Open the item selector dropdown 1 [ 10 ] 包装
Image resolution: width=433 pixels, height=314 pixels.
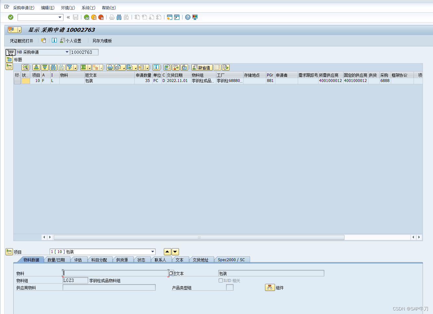pos(153,252)
